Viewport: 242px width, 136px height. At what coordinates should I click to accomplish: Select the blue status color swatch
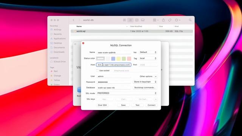[113, 59]
